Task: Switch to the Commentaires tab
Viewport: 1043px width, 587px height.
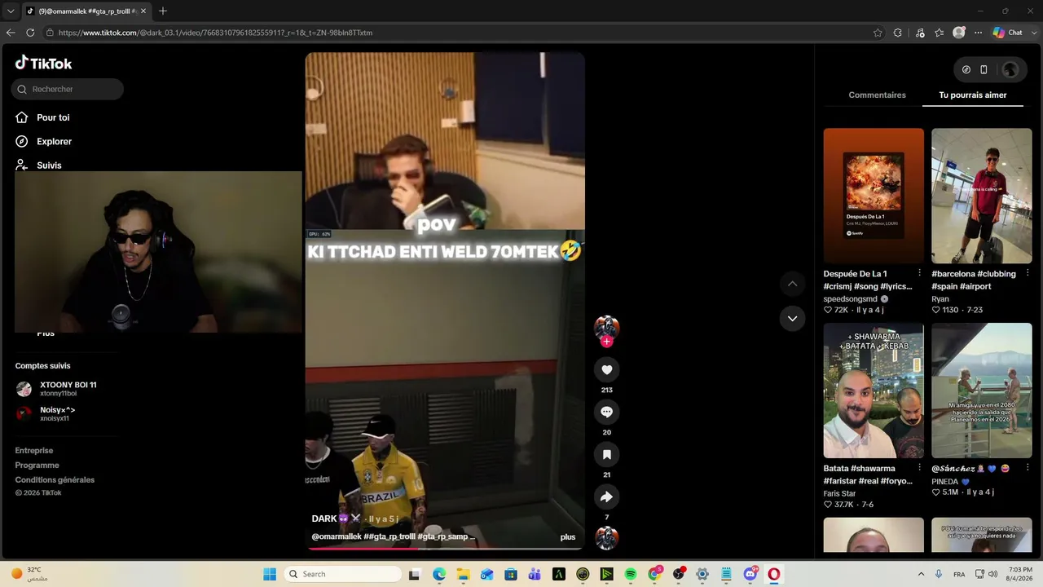Action: 877,95
